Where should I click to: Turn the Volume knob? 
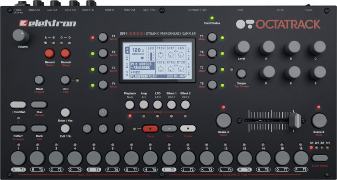click(x=20, y=36)
